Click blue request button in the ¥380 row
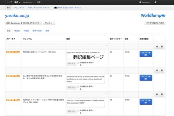 pyautogui.click(x=146, y=102)
